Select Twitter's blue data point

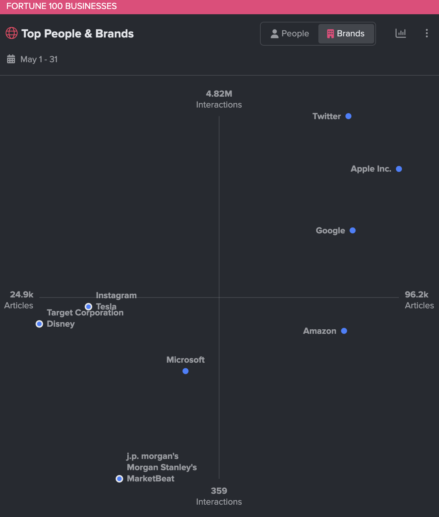[x=348, y=116]
